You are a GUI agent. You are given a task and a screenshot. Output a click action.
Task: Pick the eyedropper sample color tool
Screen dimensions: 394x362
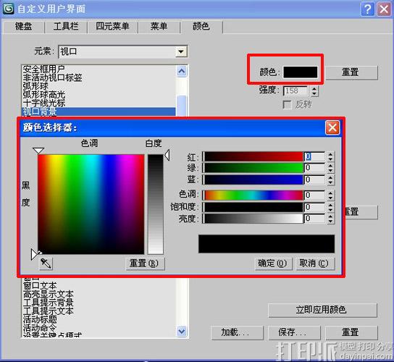(46, 264)
